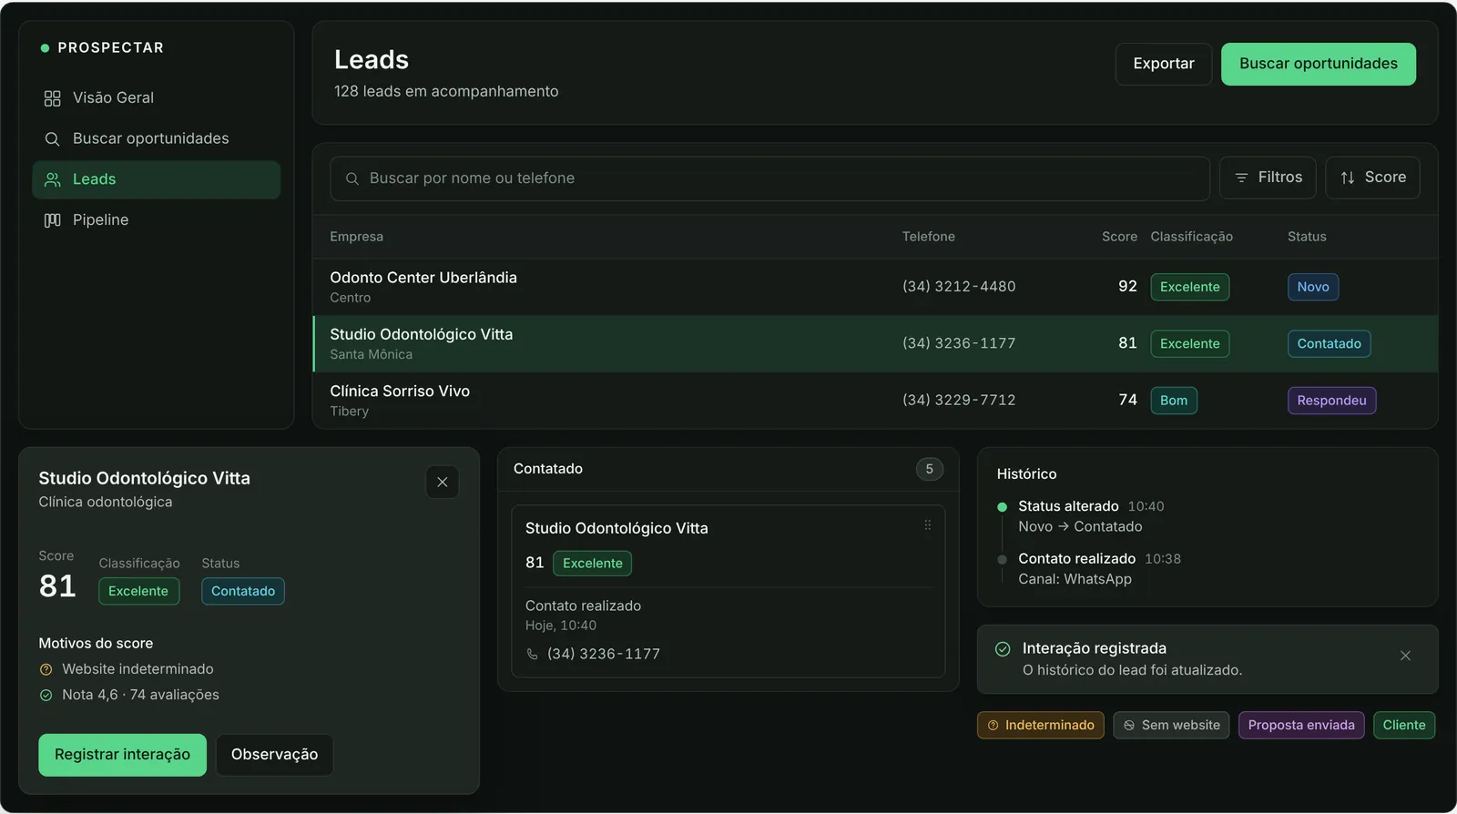Click the green dot of Status alterado
The image size is (1457, 814).
(x=1002, y=507)
